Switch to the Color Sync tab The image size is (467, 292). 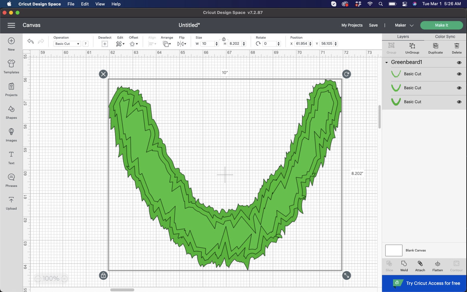(x=445, y=36)
